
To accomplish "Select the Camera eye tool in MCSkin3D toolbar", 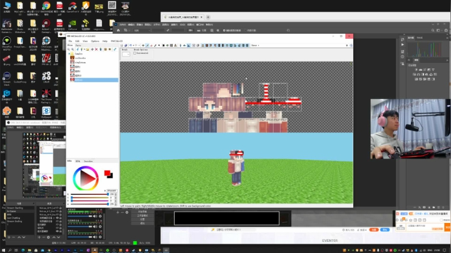I will [x=143, y=46].
